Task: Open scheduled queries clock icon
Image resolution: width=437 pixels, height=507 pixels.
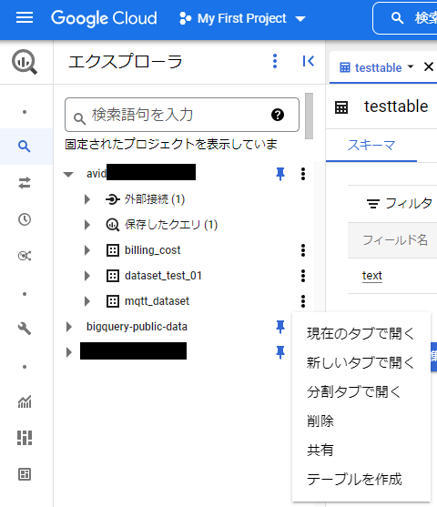Action: (x=25, y=219)
